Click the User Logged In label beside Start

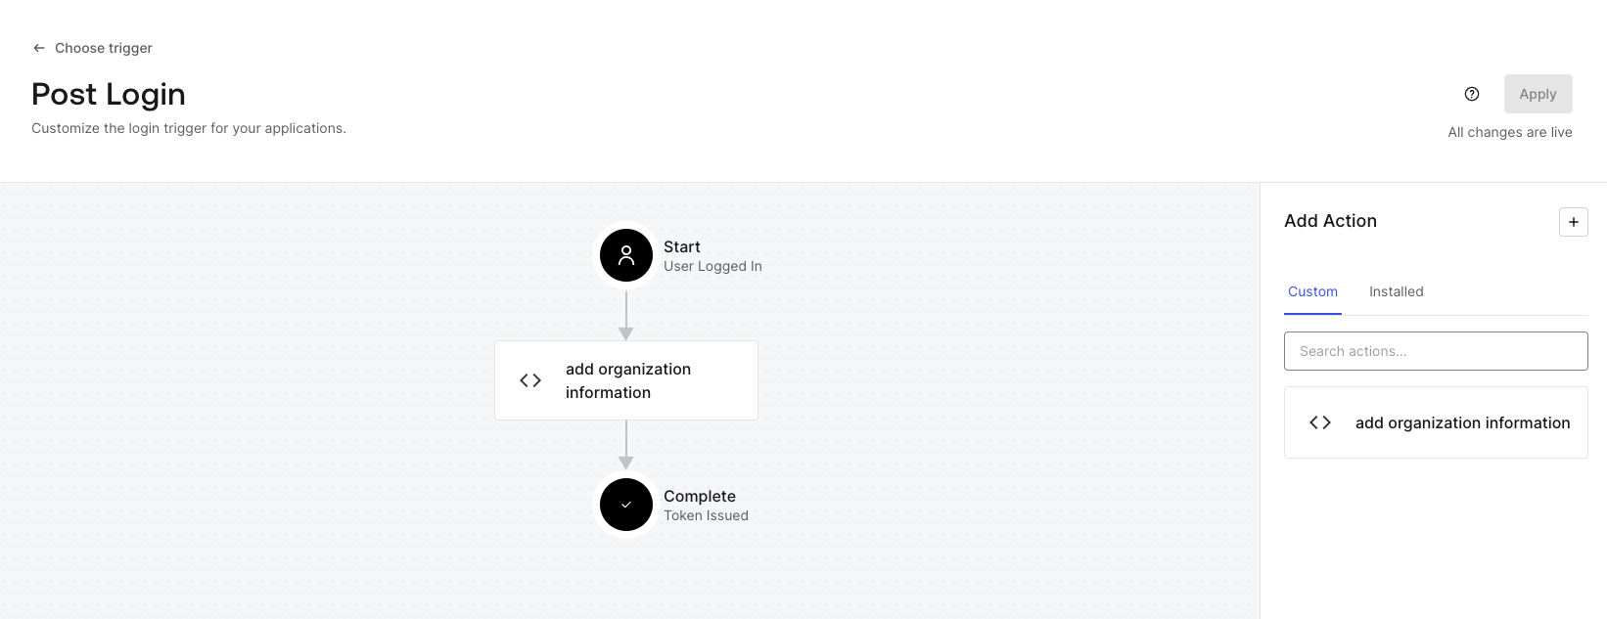(x=712, y=265)
